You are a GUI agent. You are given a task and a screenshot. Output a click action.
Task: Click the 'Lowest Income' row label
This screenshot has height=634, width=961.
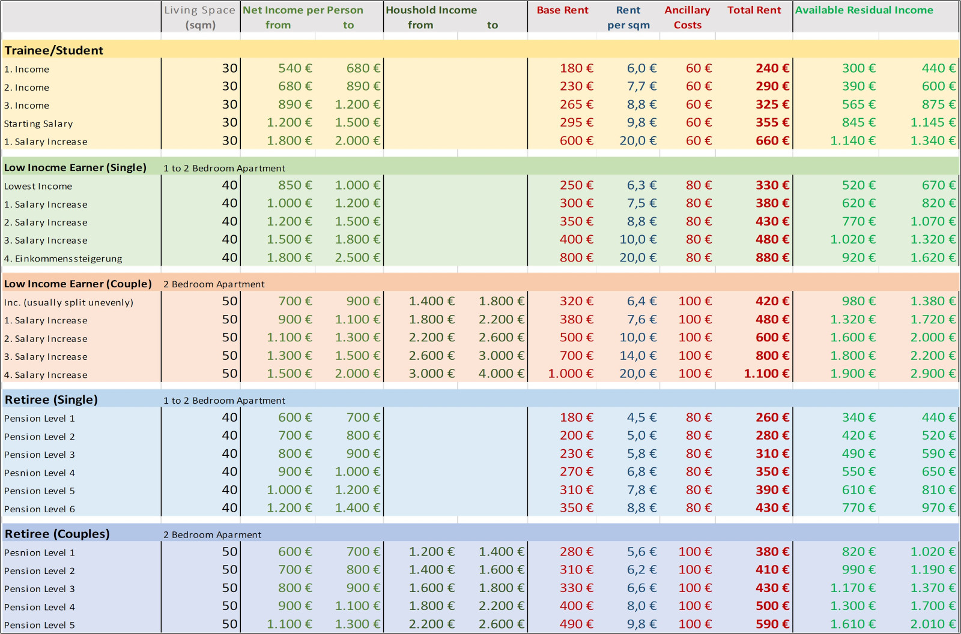coord(38,187)
